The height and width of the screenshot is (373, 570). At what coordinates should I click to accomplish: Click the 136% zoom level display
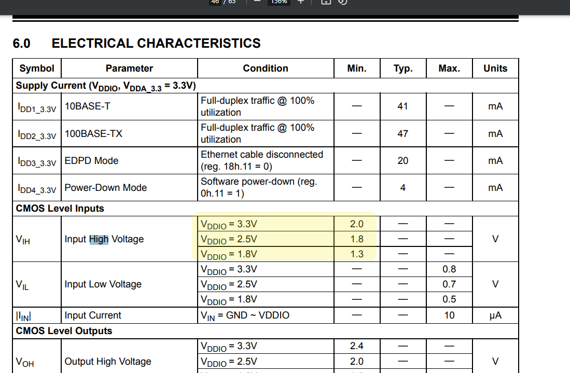[x=279, y=2]
